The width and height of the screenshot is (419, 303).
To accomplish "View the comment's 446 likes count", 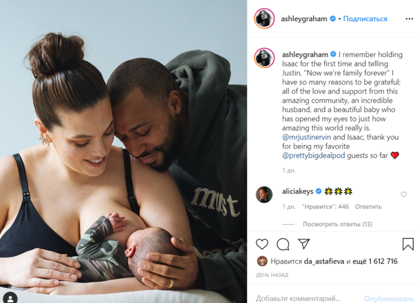I will 325,207.
